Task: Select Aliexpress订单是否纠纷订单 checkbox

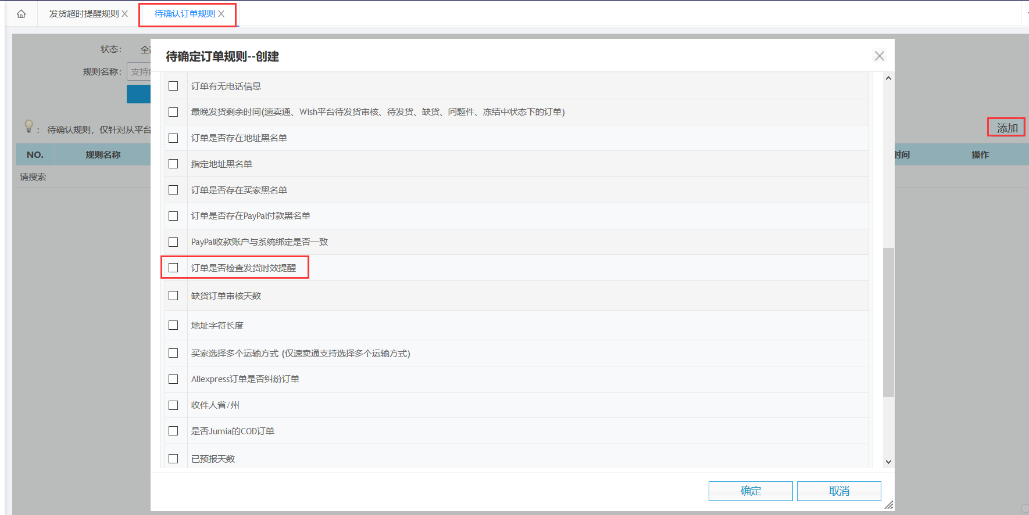Action: click(173, 379)
